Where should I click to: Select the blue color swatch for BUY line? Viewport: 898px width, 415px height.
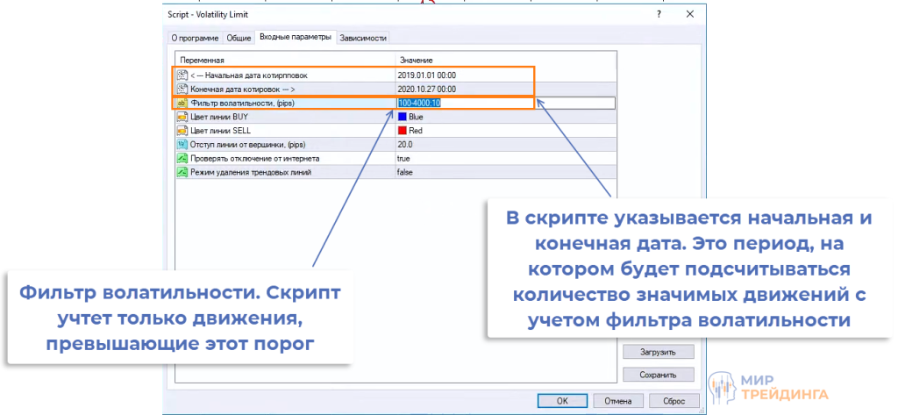403,117
